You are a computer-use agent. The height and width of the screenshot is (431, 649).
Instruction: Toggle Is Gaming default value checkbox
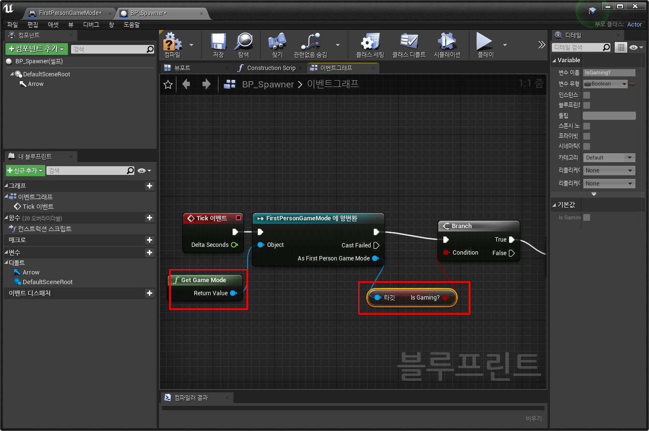[x=587, y=217]
